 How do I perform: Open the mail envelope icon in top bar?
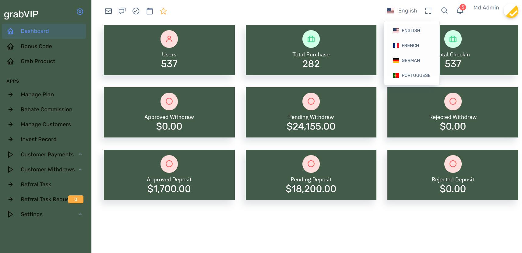[108, 11]
